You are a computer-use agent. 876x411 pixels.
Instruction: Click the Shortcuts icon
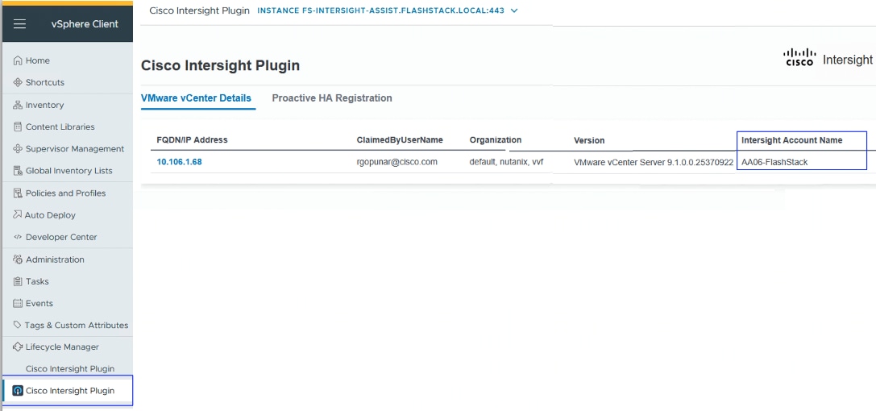[18, 82]
